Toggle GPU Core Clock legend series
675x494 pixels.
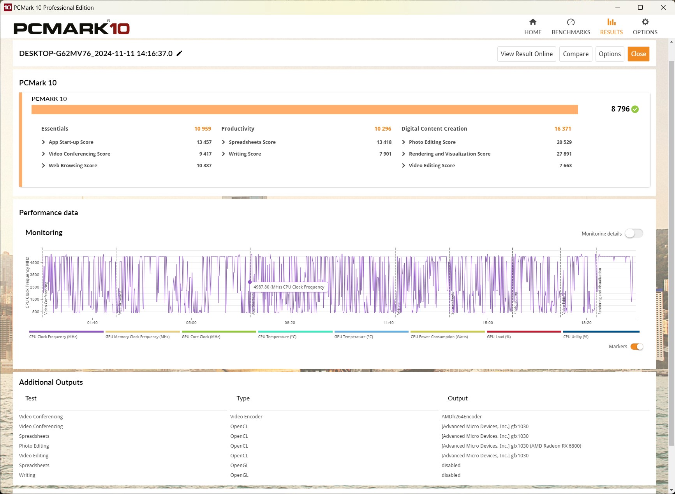pyautogui.click(x=219, y=335)
